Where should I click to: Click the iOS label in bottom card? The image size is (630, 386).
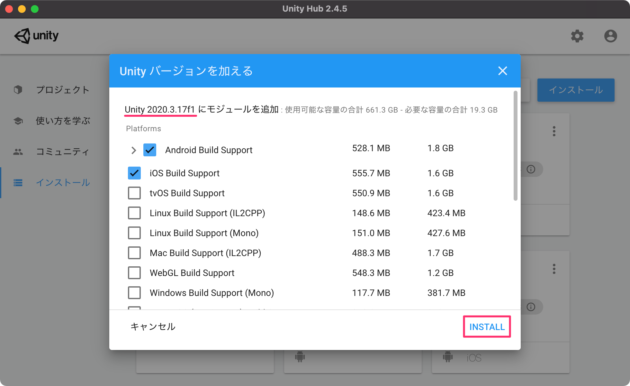point(474,358)
